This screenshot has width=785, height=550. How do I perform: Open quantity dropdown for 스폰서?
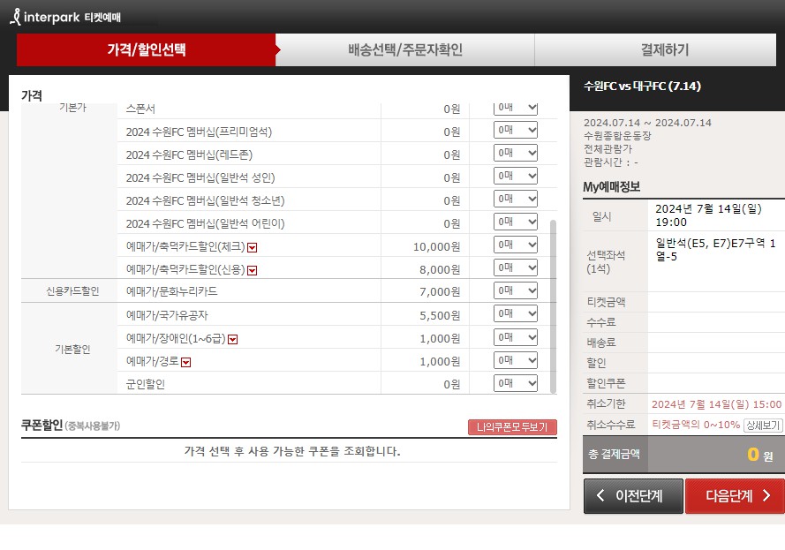coord(514,107)
